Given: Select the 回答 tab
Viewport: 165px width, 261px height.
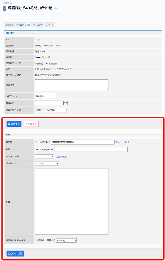Looking at the screenshot, I should (29, 25).
